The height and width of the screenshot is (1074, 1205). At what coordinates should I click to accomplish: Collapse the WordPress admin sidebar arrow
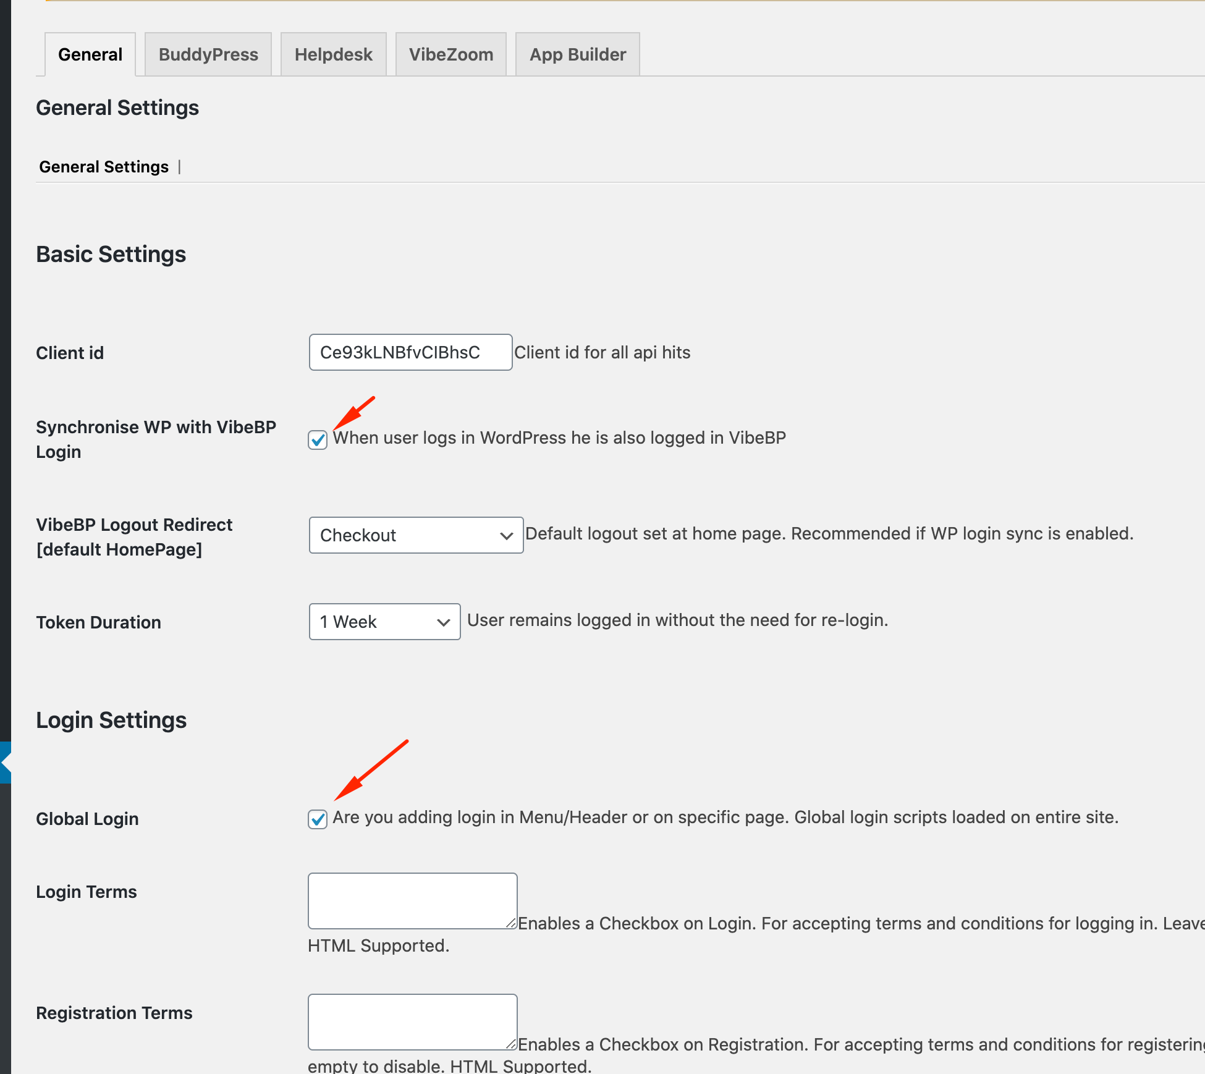[x=6, y=763]
